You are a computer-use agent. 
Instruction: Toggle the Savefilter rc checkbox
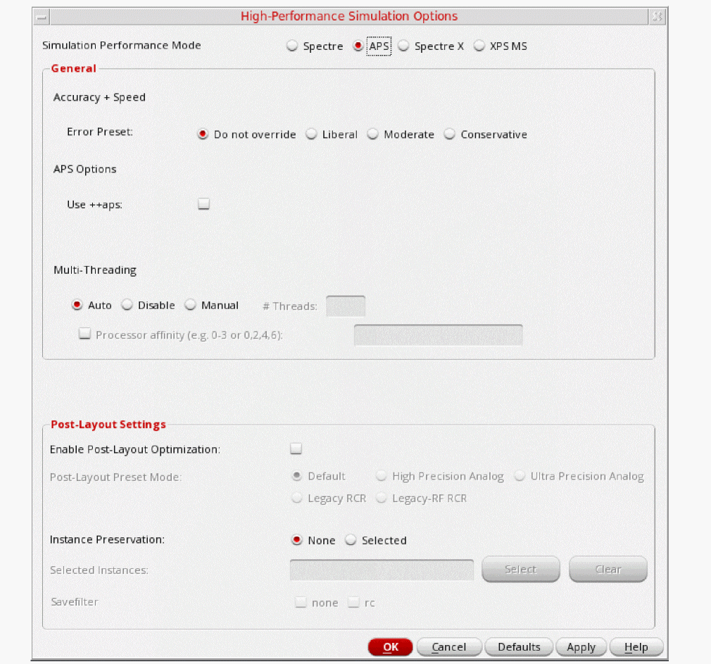click(353, 602)
